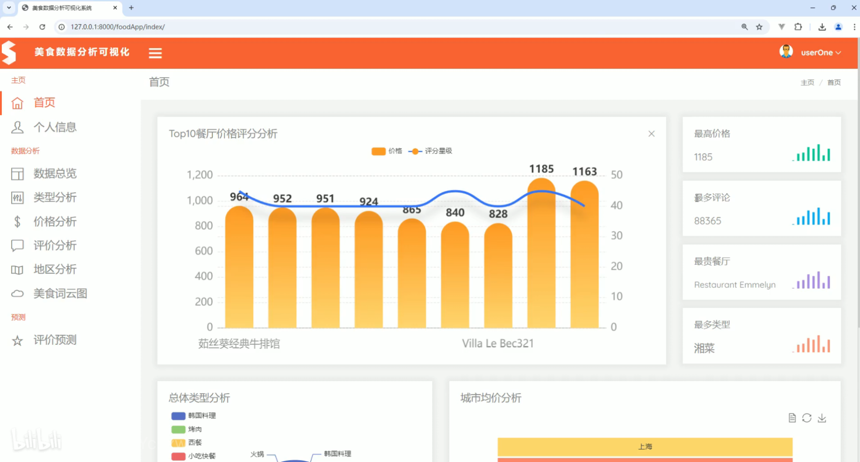Open 数据总览 in the sidebar

pyautogui.click(x=55, y=174)
